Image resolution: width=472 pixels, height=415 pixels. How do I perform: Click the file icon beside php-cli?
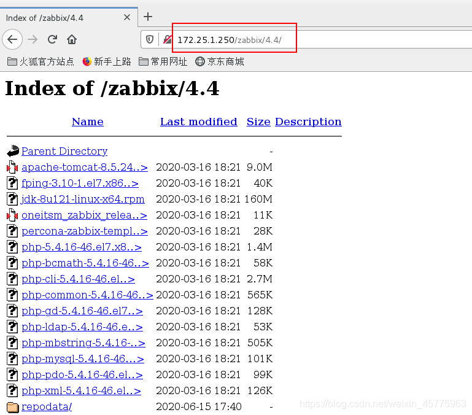(12, 279)
